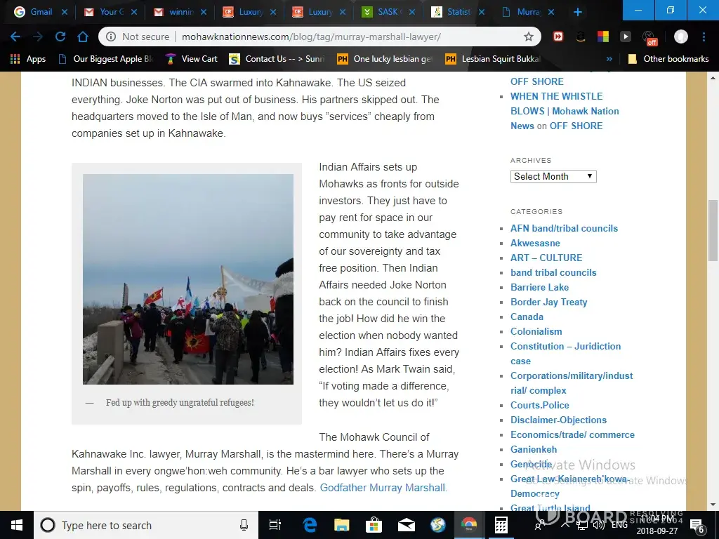The image size is (719, 539).
Task: Open the globe app icon in taskbar
Action: point(438,525)
